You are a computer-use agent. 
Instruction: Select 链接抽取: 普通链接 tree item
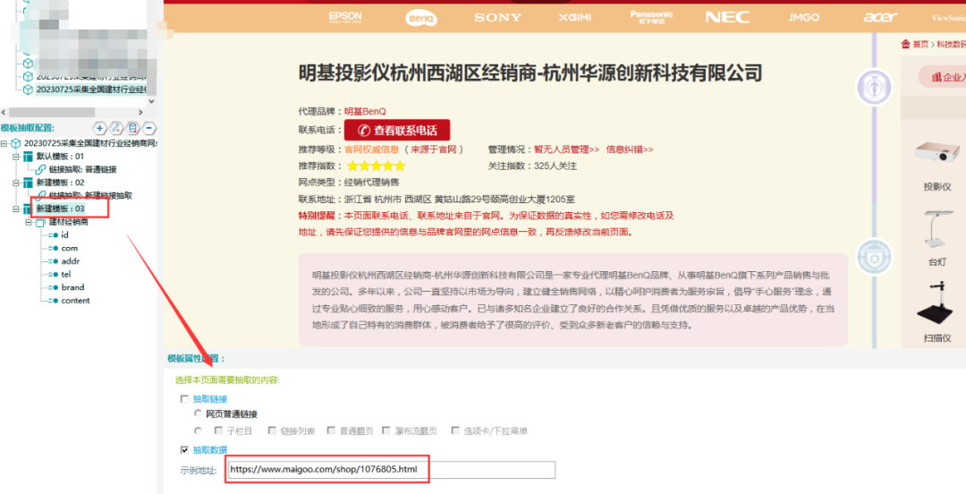[x=82, y=170]
